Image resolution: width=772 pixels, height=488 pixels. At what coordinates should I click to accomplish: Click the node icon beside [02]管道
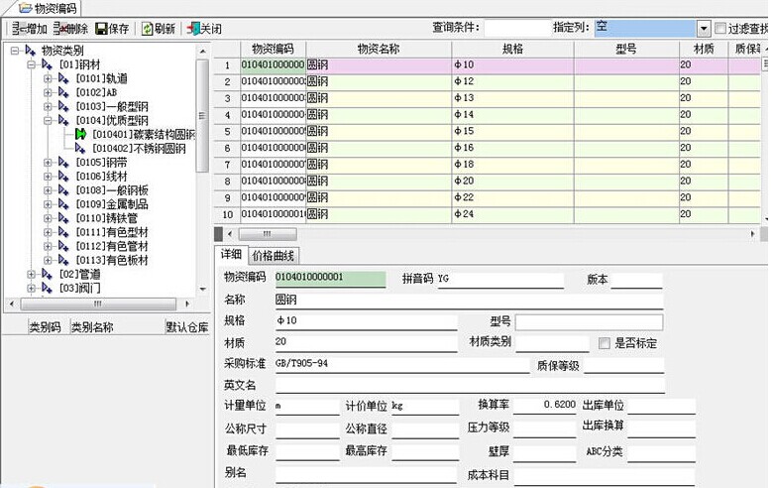(x=47, y=274)
